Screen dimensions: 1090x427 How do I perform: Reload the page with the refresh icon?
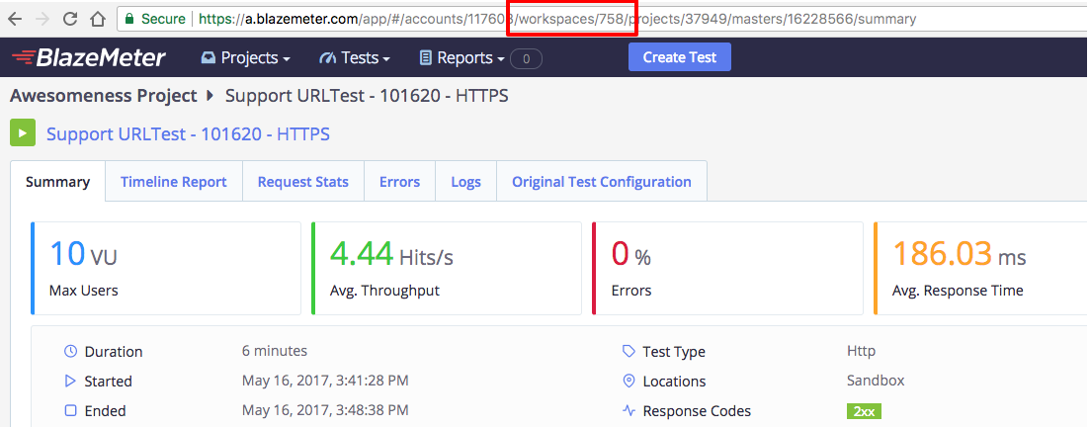coord(70,19)
